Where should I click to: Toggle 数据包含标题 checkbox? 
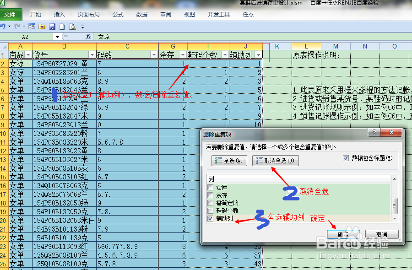[x=346, y=158]
